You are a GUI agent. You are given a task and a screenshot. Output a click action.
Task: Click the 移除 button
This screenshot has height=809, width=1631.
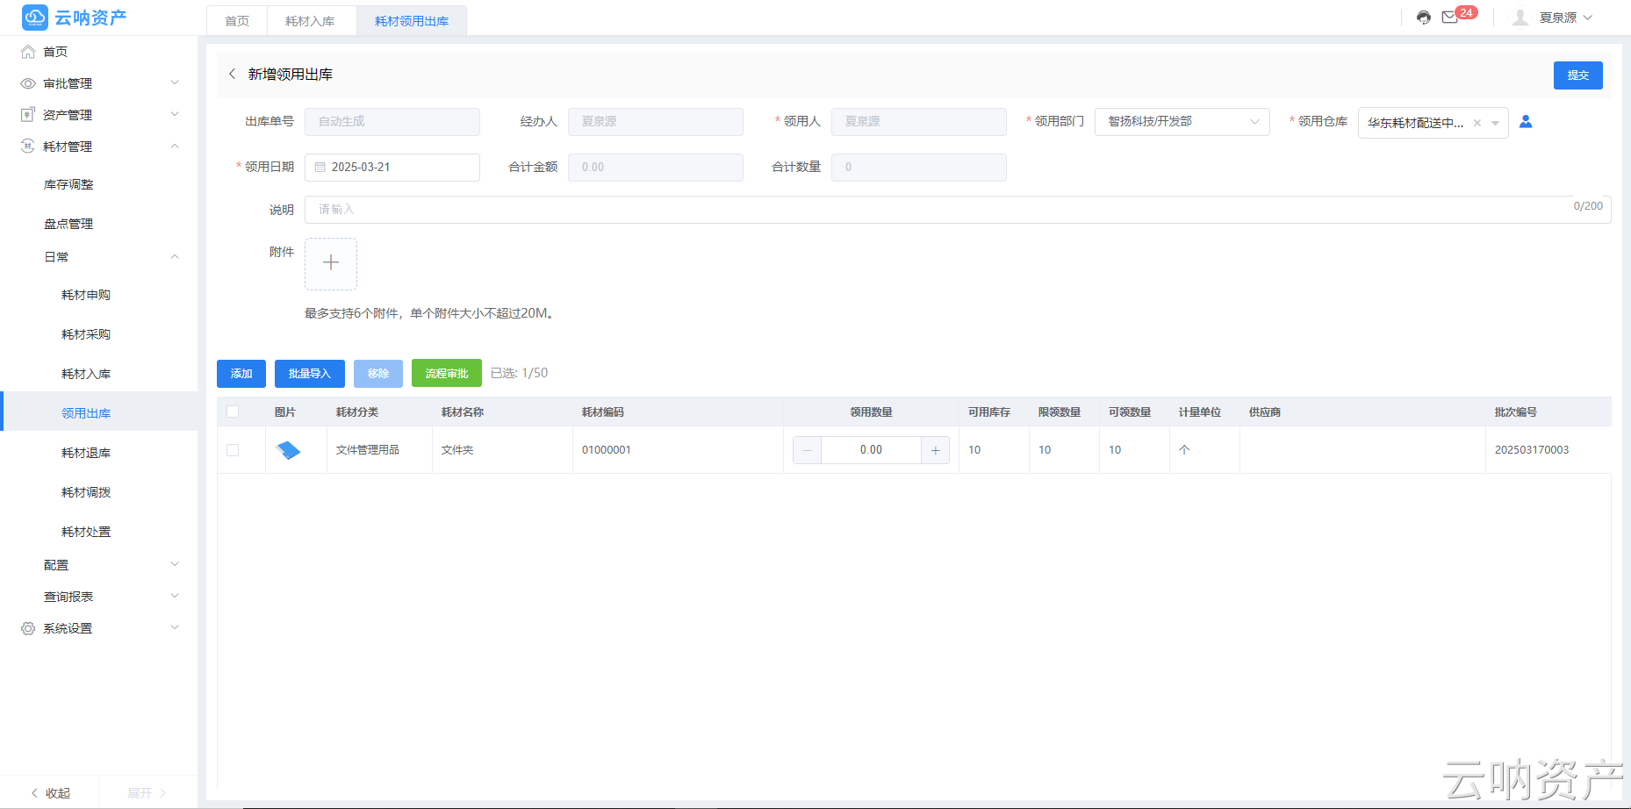coord(378,374)
